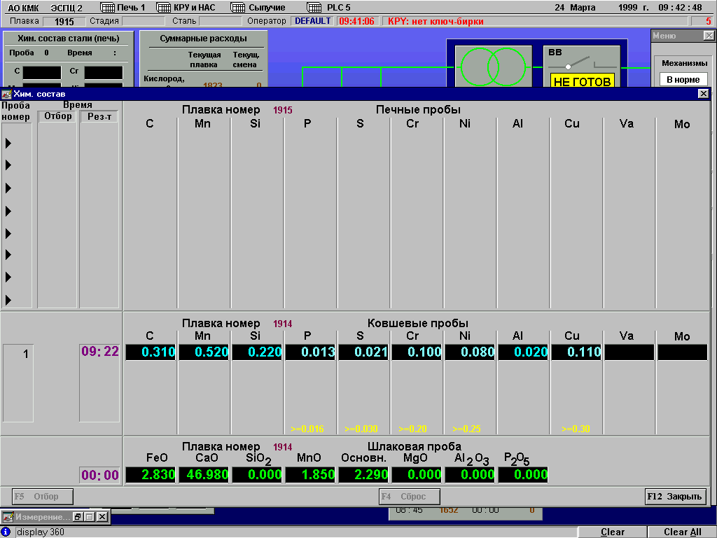Click the alarm counter 5
Screen dimensions: 717x538
(702, 21)
